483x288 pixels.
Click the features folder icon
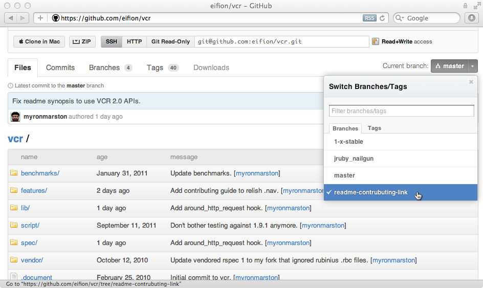[x=13, y=190]
